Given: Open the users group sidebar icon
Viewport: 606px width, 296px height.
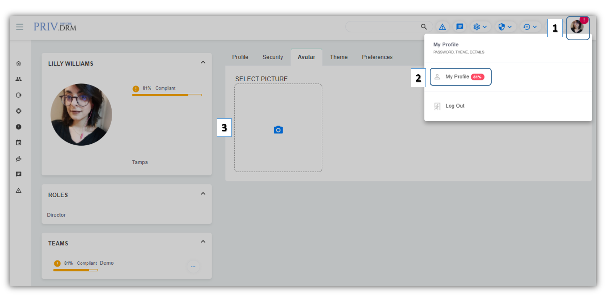Looking at the screenshot, I should 19,79.
